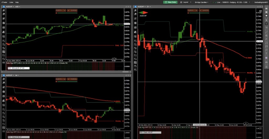Zoom out on the D1 chart

click(135, 14)
